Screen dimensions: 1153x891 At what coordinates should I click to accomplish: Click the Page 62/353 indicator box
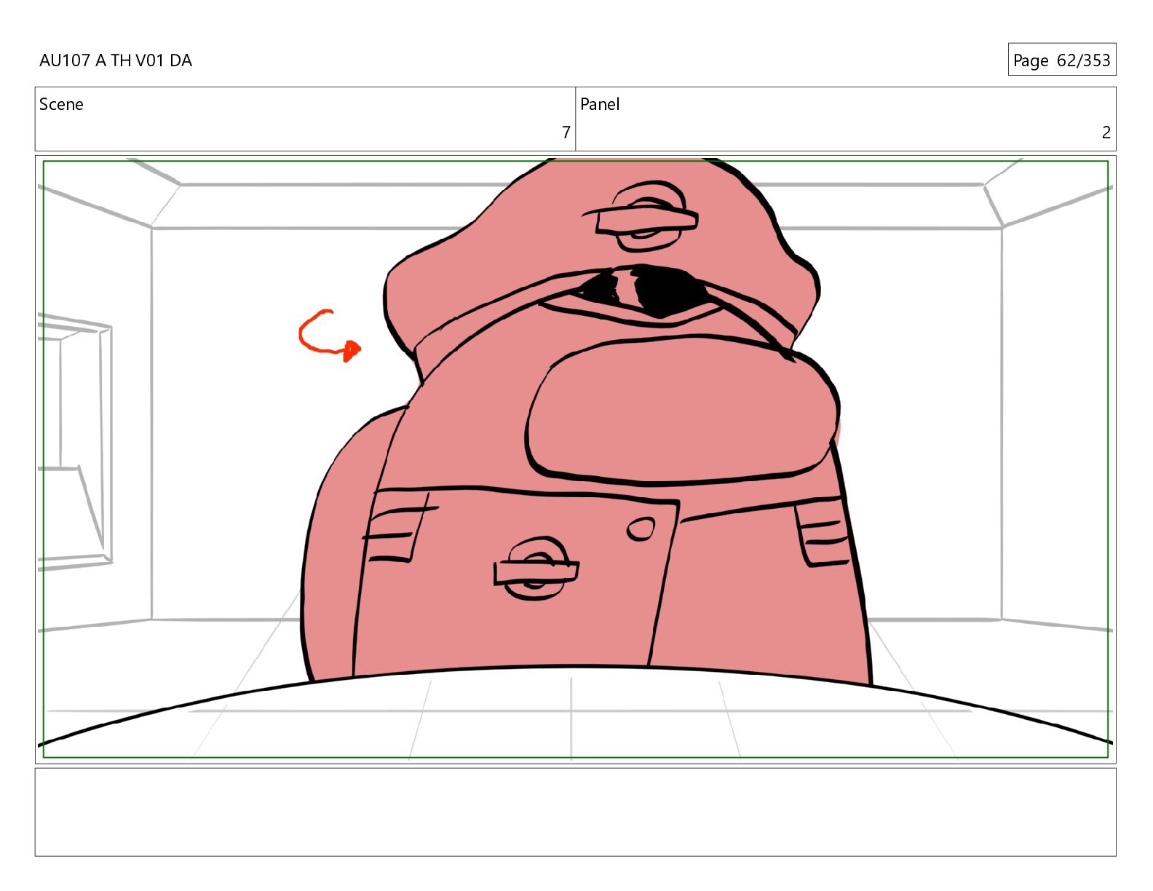1061,60
